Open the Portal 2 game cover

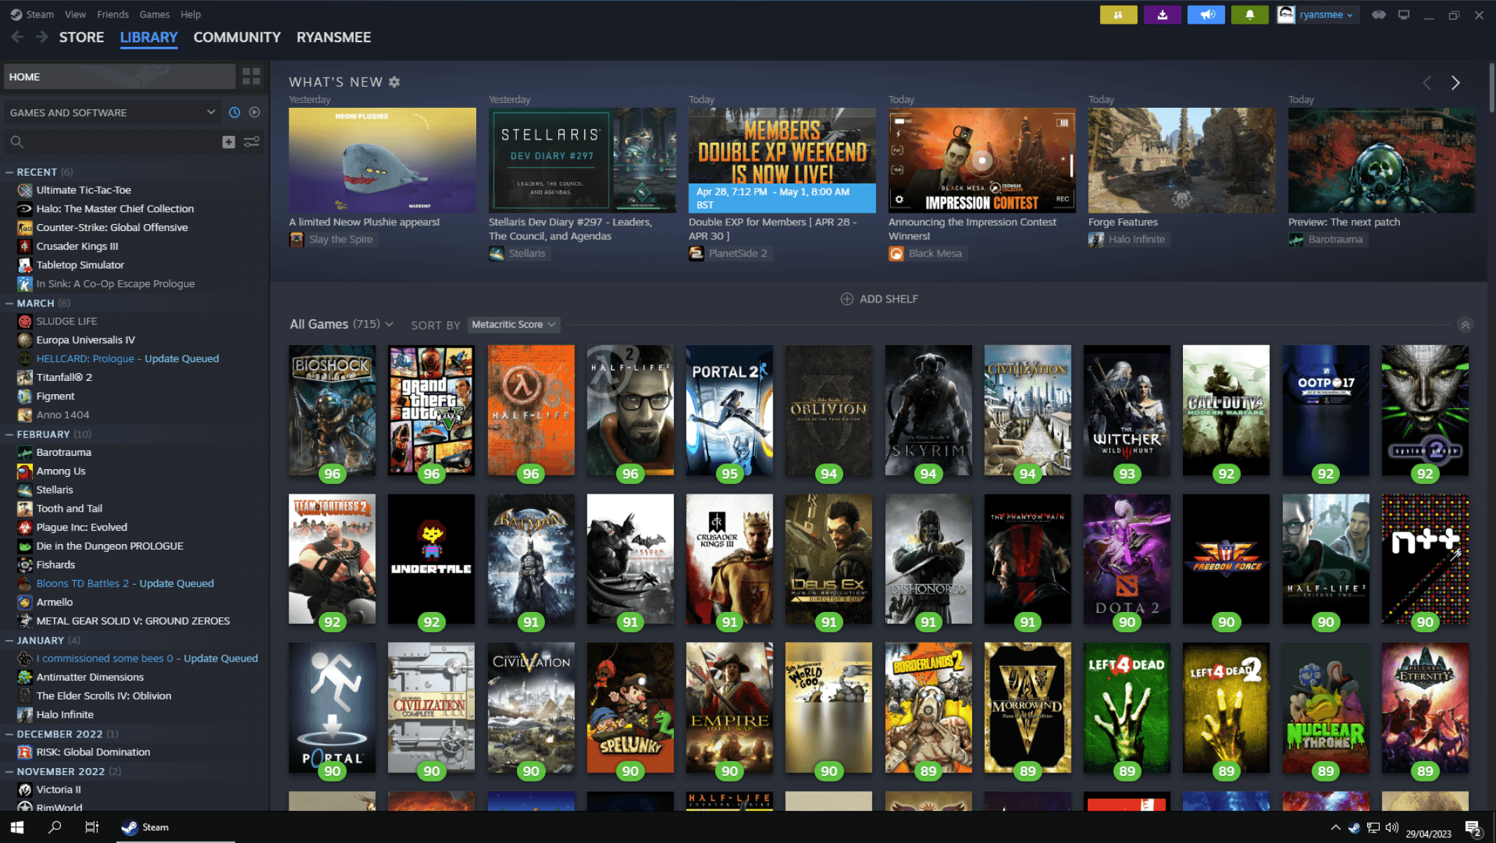tap(729, 410)
